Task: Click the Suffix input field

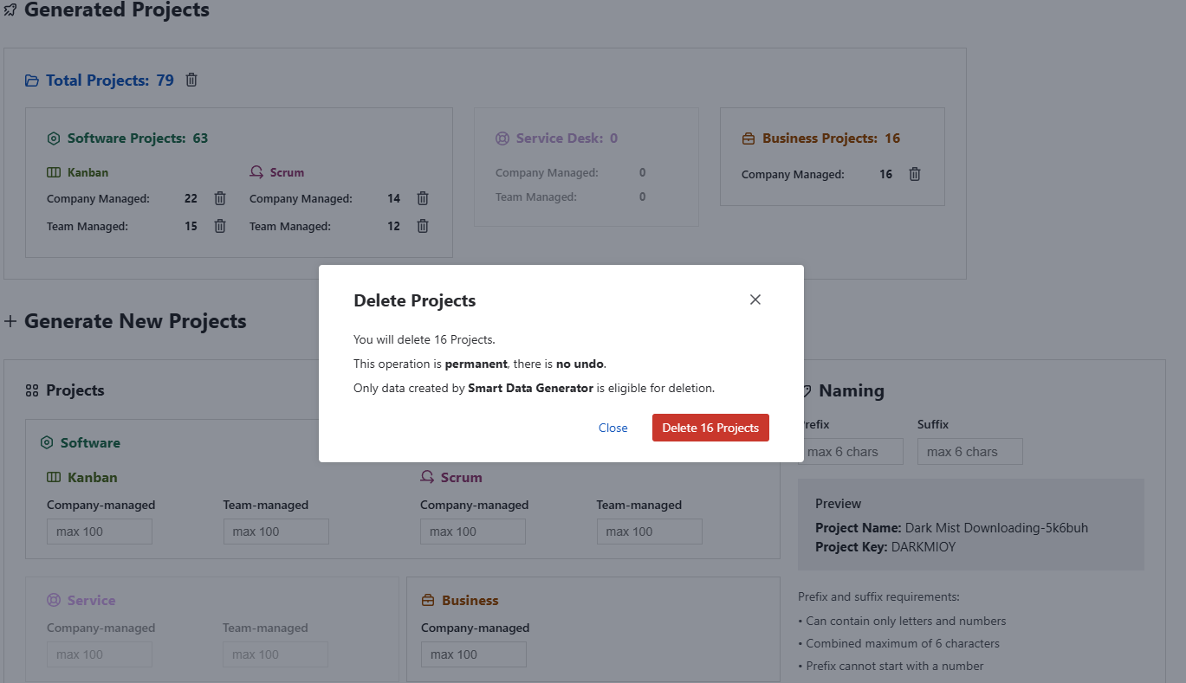Action: (x=970, y=451)
